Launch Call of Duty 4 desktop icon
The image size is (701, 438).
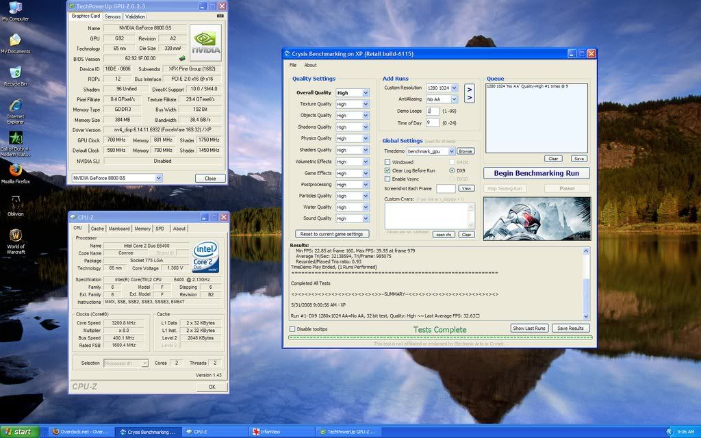point(15,143)
